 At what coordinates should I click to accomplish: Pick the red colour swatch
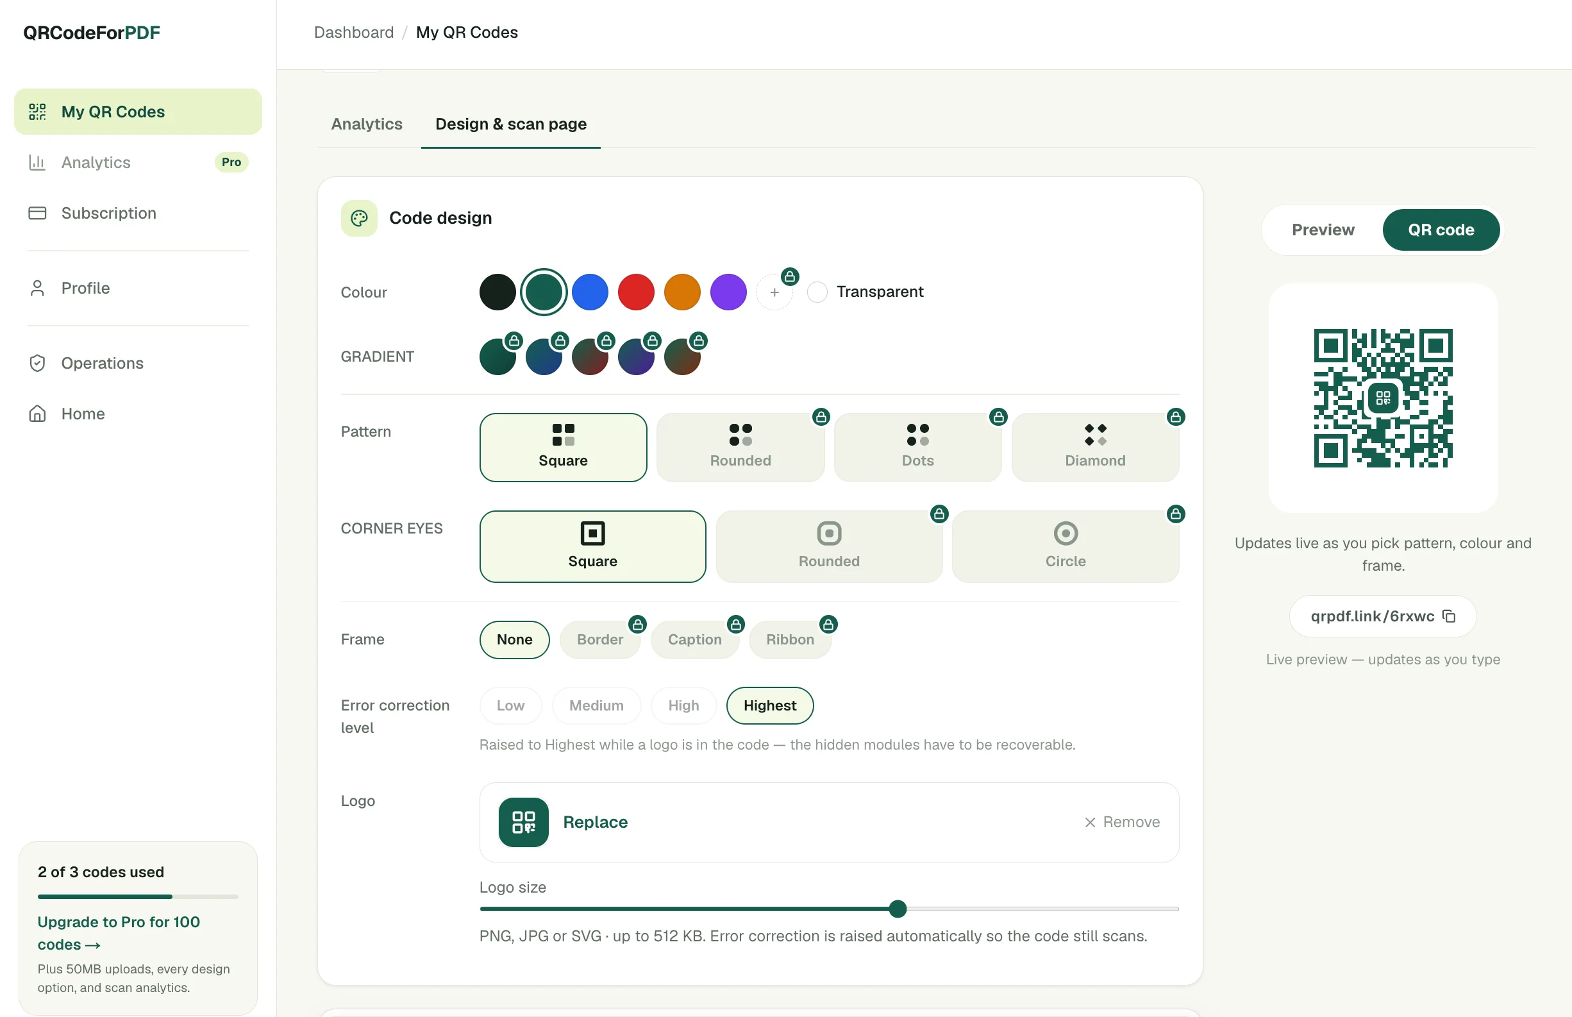click(x=636, y=292)
